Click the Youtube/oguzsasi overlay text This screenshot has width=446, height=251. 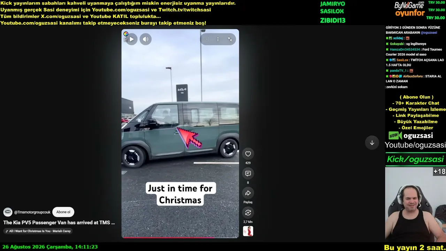[415, 145]
